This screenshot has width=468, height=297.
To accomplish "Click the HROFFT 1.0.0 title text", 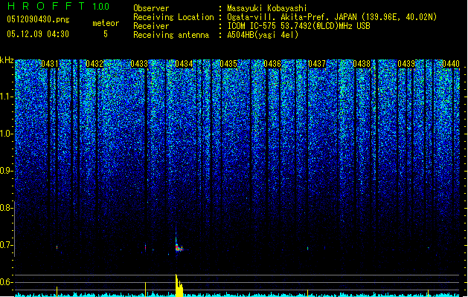I will [x=59, y=6].
